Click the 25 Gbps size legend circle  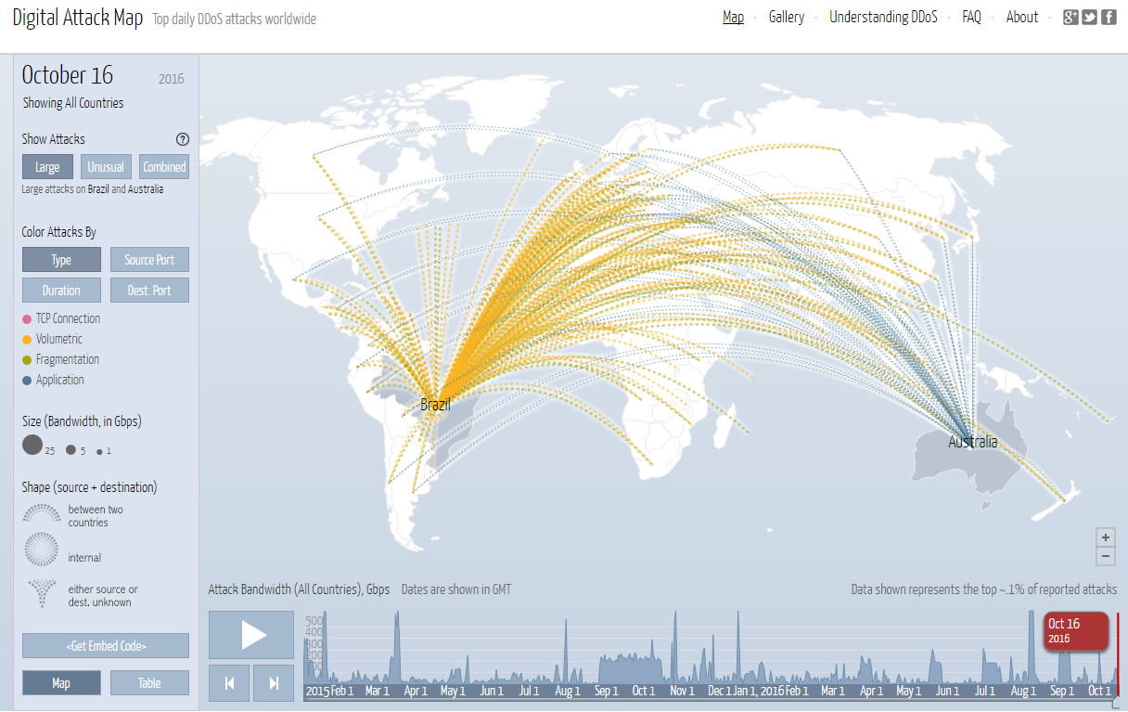click(32, 445)
